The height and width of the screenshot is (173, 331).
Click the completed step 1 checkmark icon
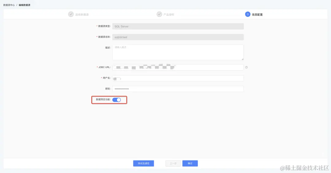71,14
